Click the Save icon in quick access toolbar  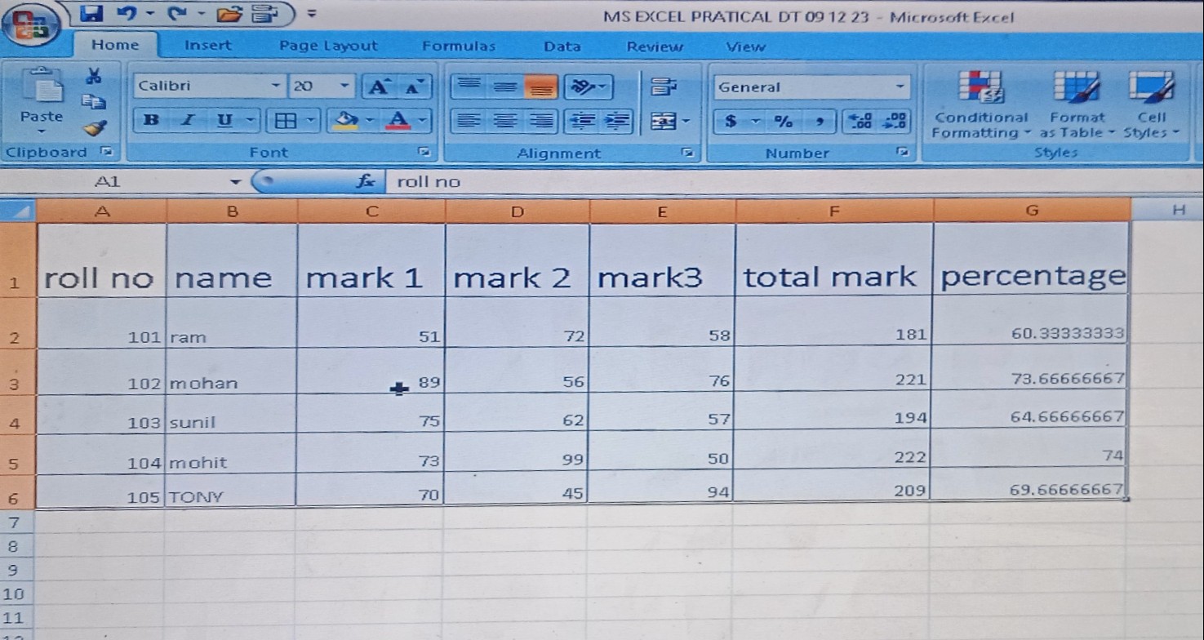(x=93, y=13)
